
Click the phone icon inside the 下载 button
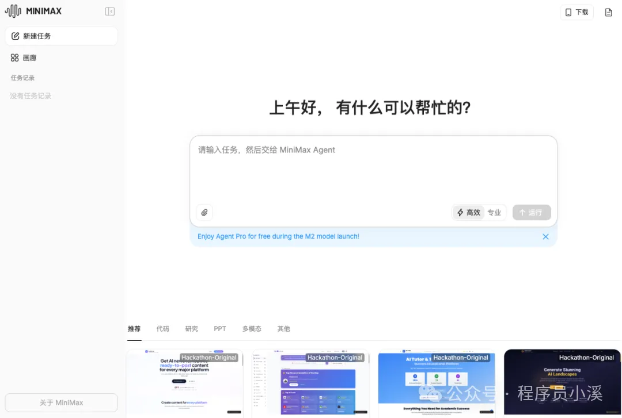569,11
